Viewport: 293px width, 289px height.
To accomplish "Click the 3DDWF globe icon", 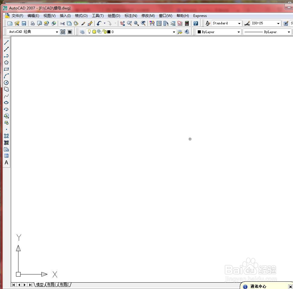I will pyautogui.click(x=54, y=23).
